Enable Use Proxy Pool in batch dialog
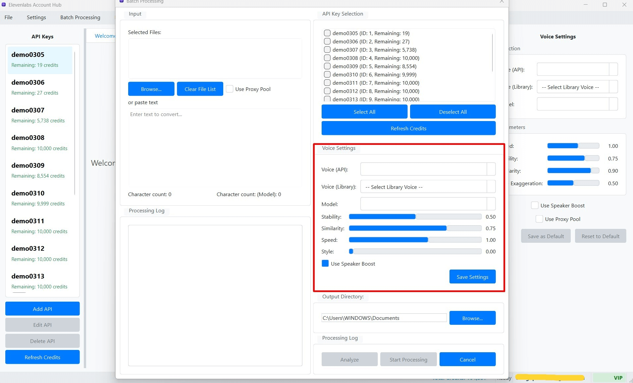The height and width of the screenshot is (383, 633). [230, 89]
